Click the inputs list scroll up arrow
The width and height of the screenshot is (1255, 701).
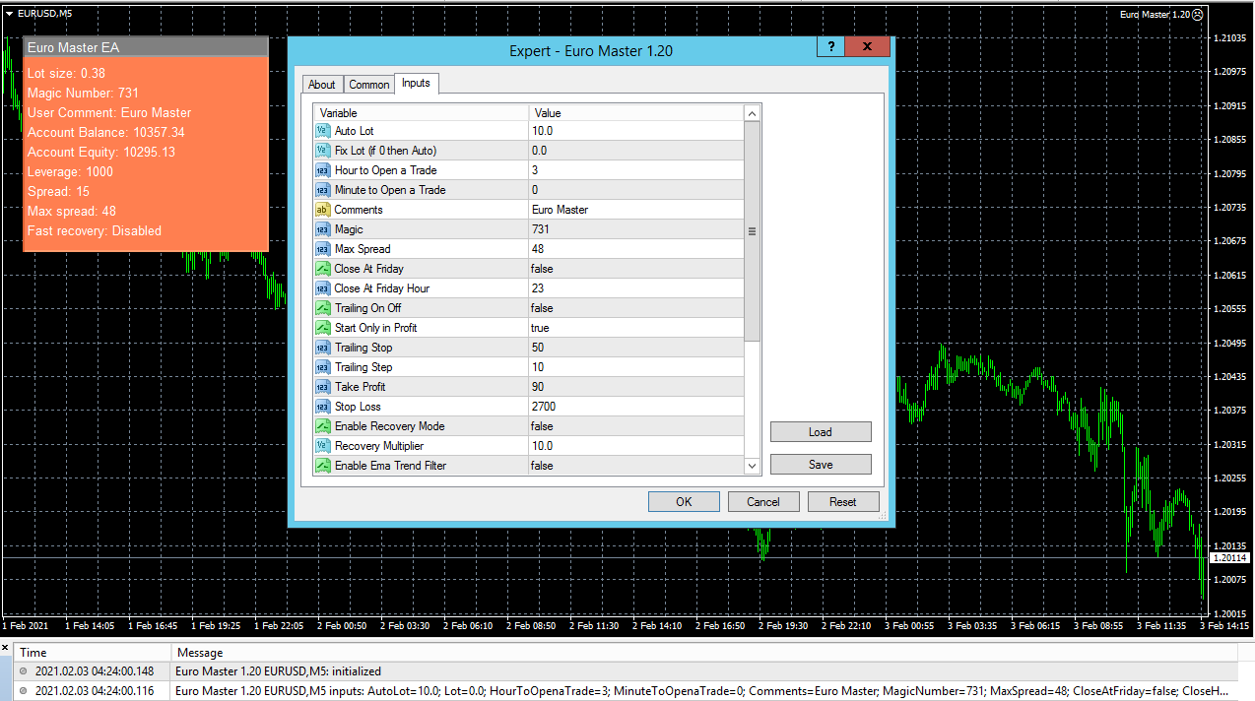[x=752, y=113]
